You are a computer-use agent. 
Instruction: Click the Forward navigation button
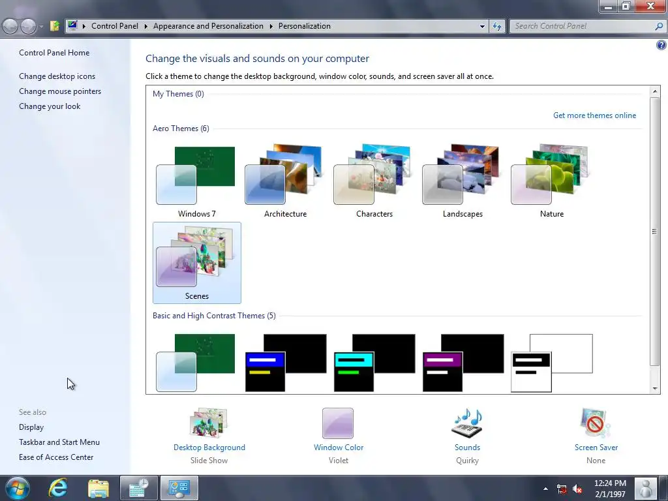tap(28, 26)
